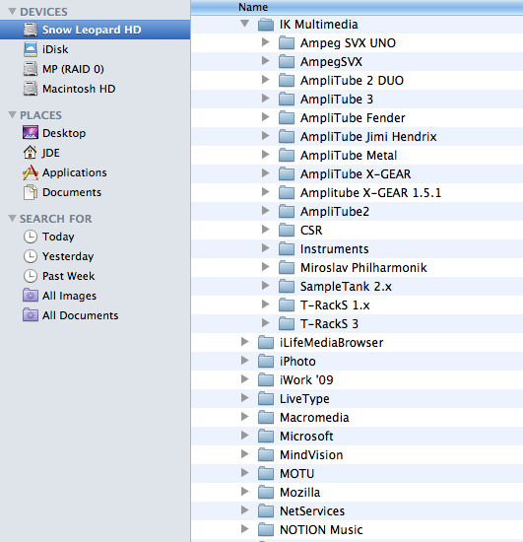Screen dimensions: 523x542
Task: Expand the MindVision folder
Action: click(244, 454)
